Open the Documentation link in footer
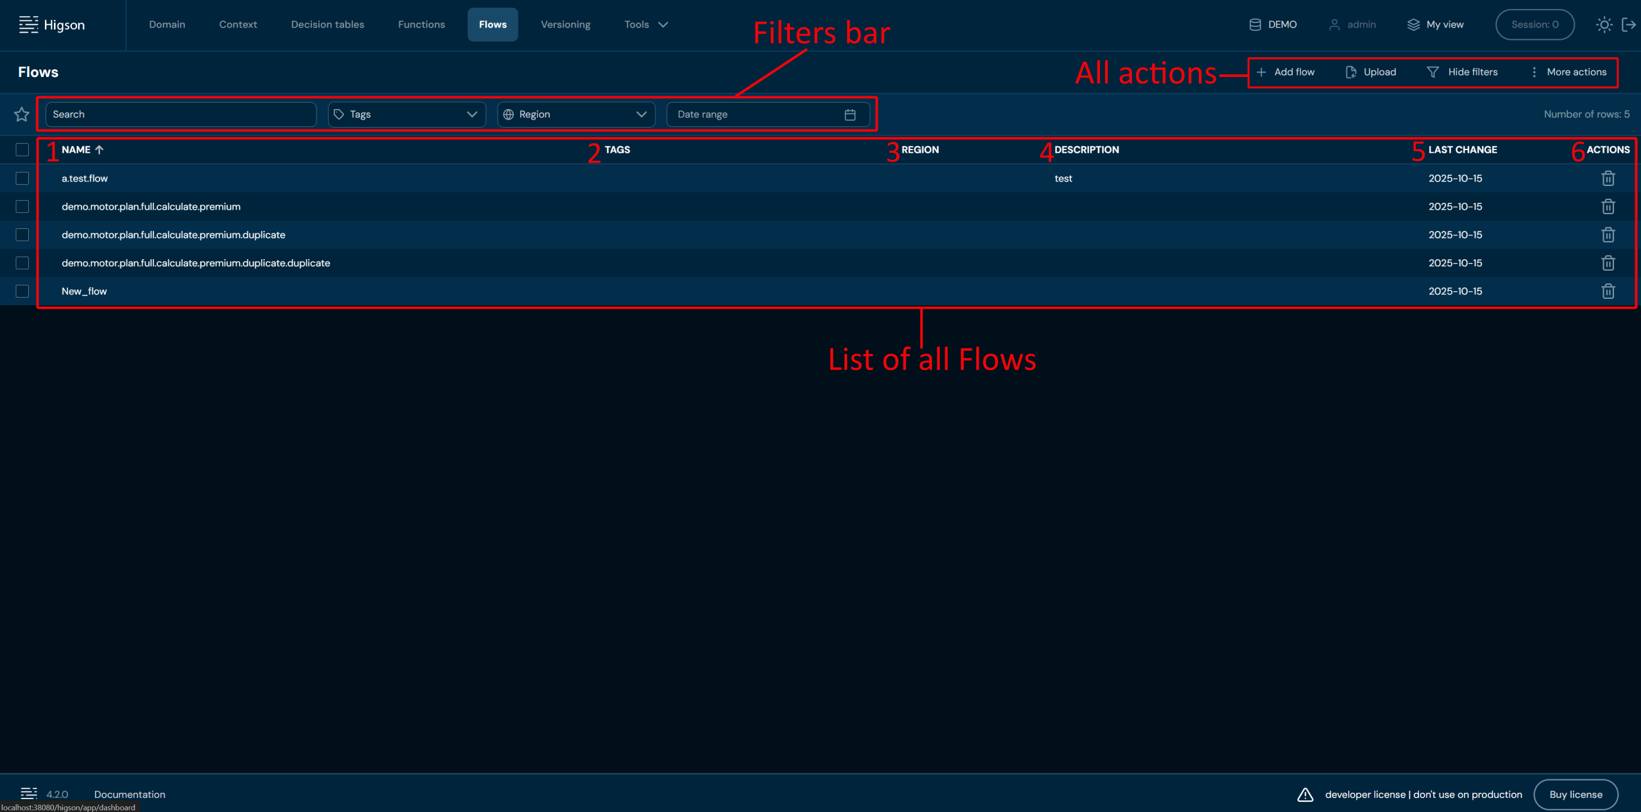 130,794
